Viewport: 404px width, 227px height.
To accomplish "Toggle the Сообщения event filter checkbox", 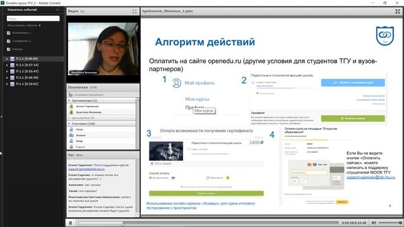I will click(x=8, y=41).
